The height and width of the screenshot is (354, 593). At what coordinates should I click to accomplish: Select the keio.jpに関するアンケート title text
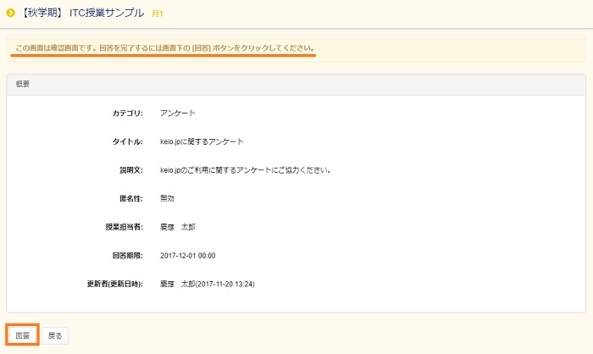[207, 141]
